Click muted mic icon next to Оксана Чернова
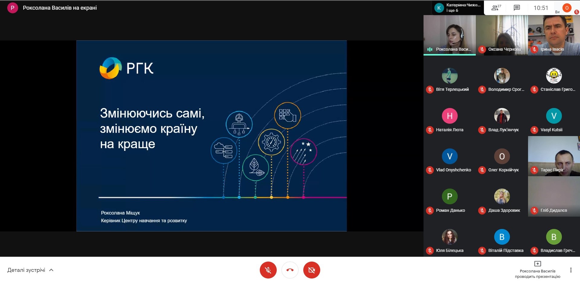The image size is (580, 283). [482, 49]
